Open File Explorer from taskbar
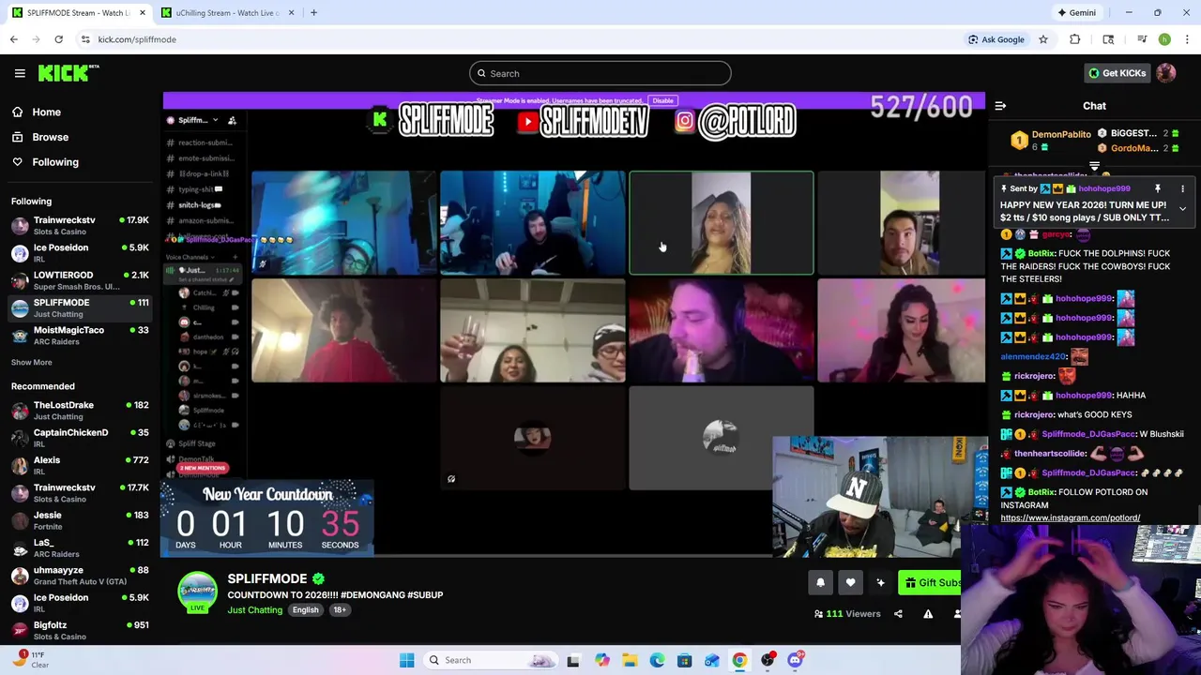This screenshot has width=1201, height=675. click(x=630, y=660)
